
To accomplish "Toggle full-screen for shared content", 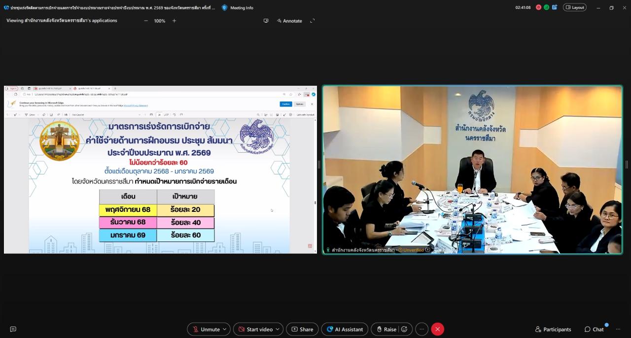I will (x=312, y=21).
